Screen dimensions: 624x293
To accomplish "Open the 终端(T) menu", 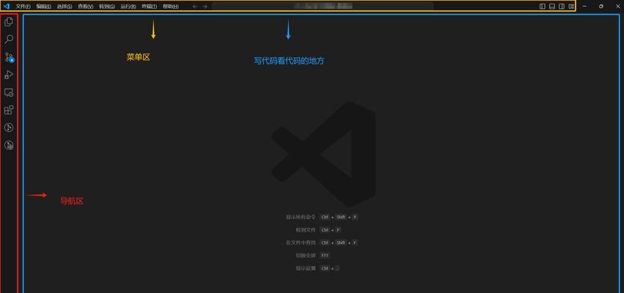I will (149, 7).
